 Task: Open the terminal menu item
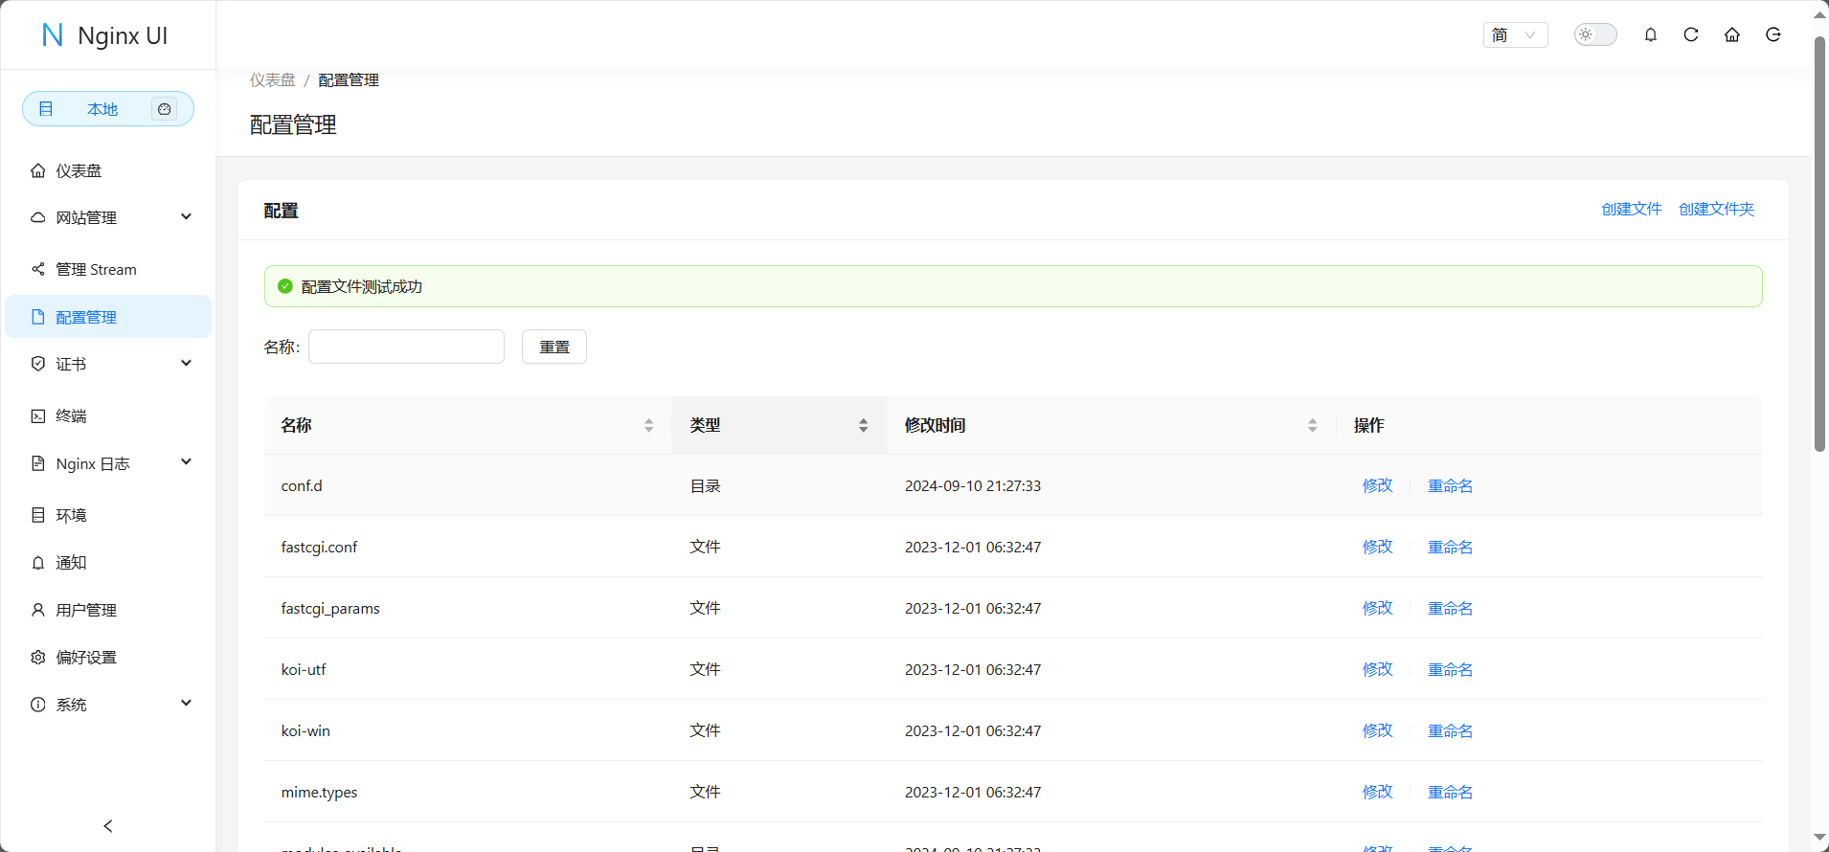(x=71, y=415)
